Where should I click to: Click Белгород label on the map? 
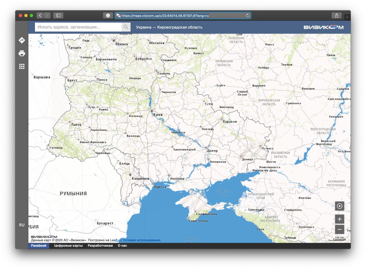coord(226,107)
